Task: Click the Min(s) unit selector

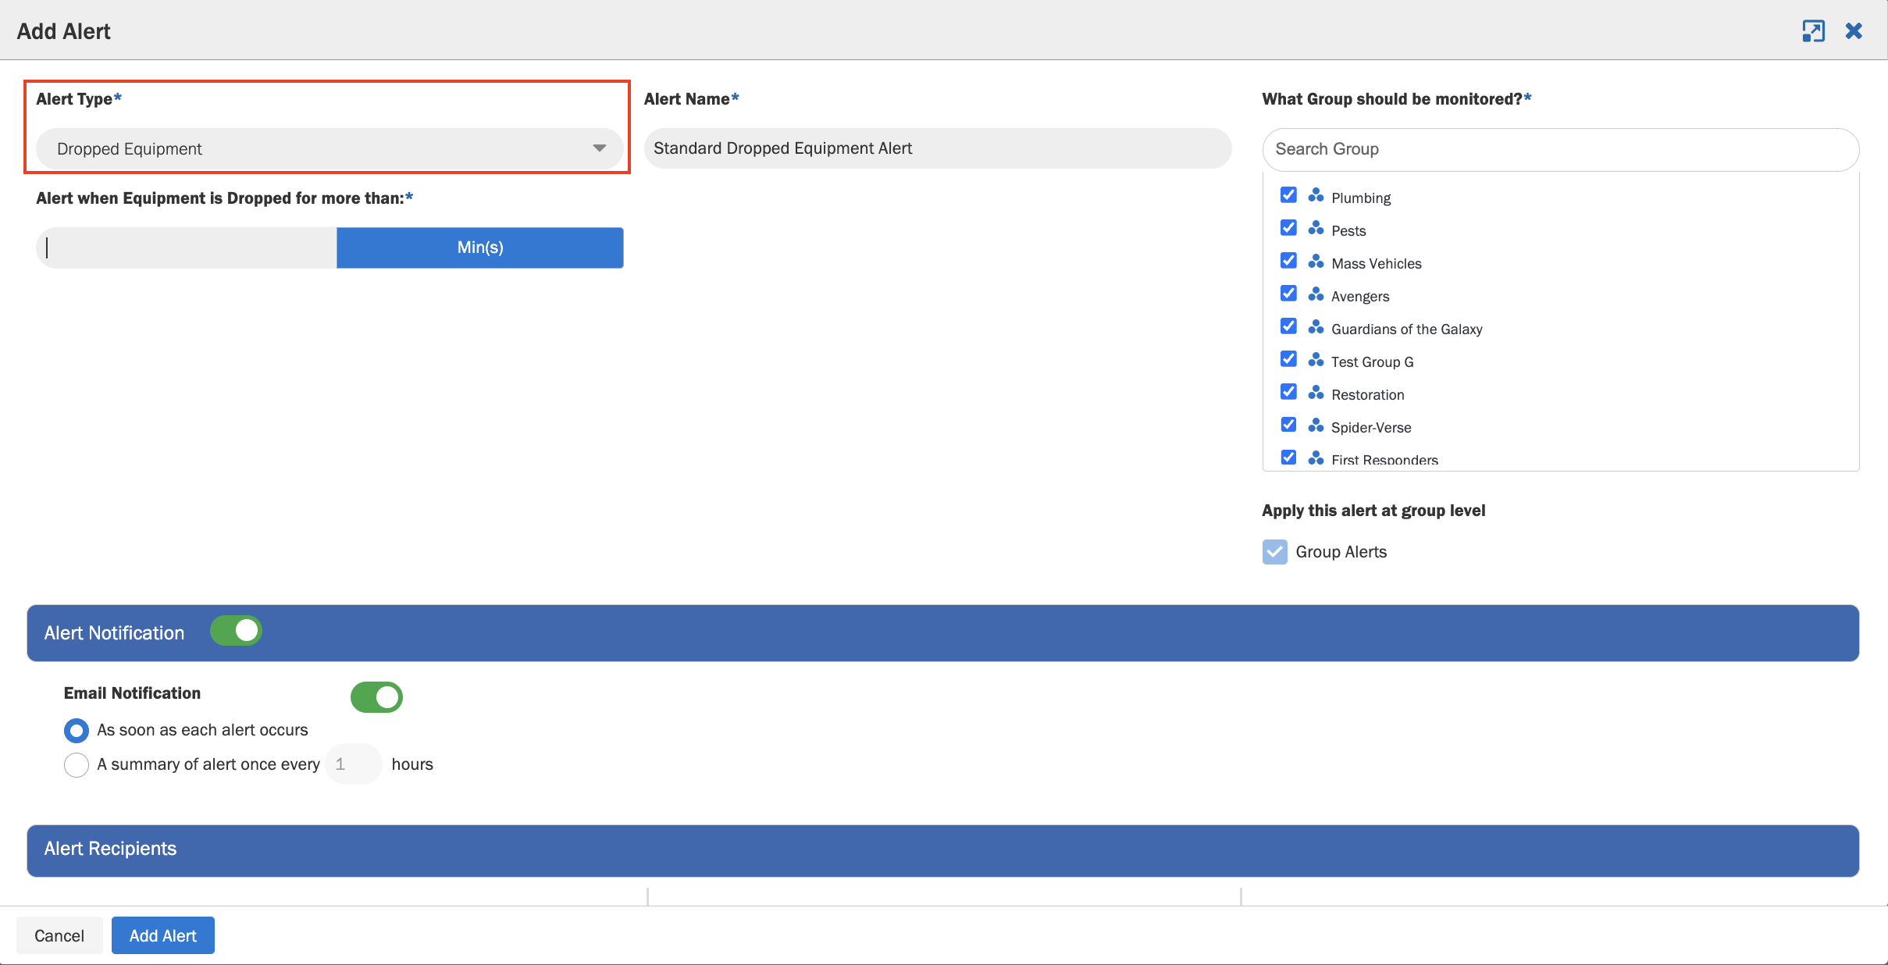Action: [479, 247]
